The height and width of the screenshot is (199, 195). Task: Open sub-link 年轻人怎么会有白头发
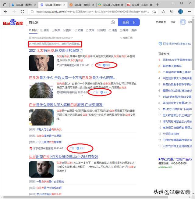pyautogui.click(x=49, y=129)
